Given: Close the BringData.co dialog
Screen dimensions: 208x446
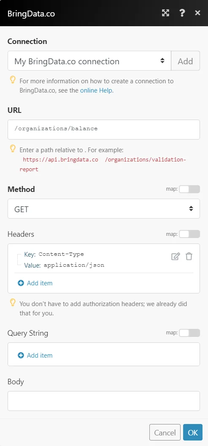Looking at the screenshot, I should (198, 13).
